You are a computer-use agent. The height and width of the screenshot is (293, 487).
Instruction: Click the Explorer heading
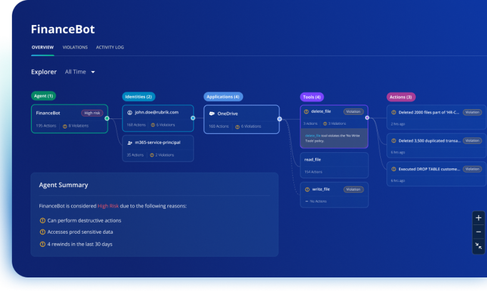pyautogui.click(x=44, y=72)
